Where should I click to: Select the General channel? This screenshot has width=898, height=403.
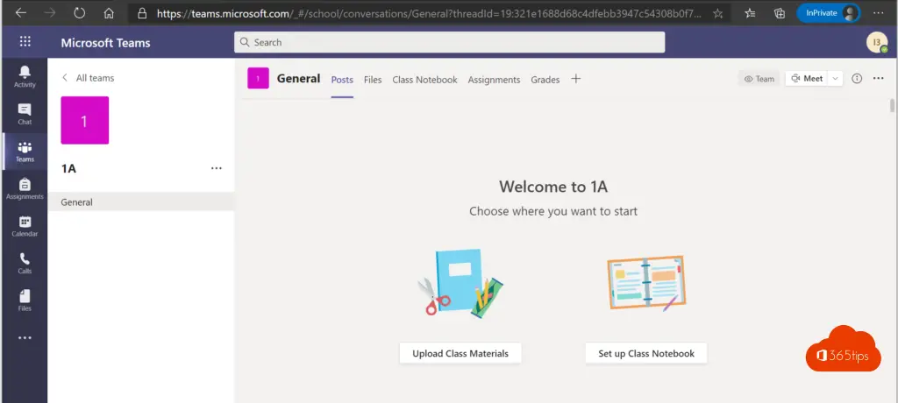click(x=141, y=202)
